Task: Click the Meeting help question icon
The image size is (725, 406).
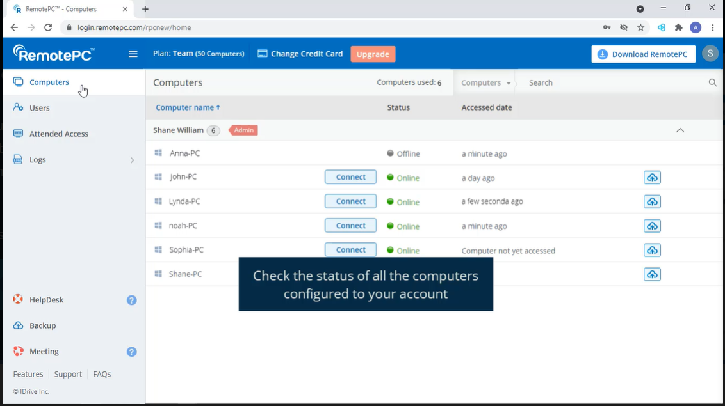Action: click(132, 352)
